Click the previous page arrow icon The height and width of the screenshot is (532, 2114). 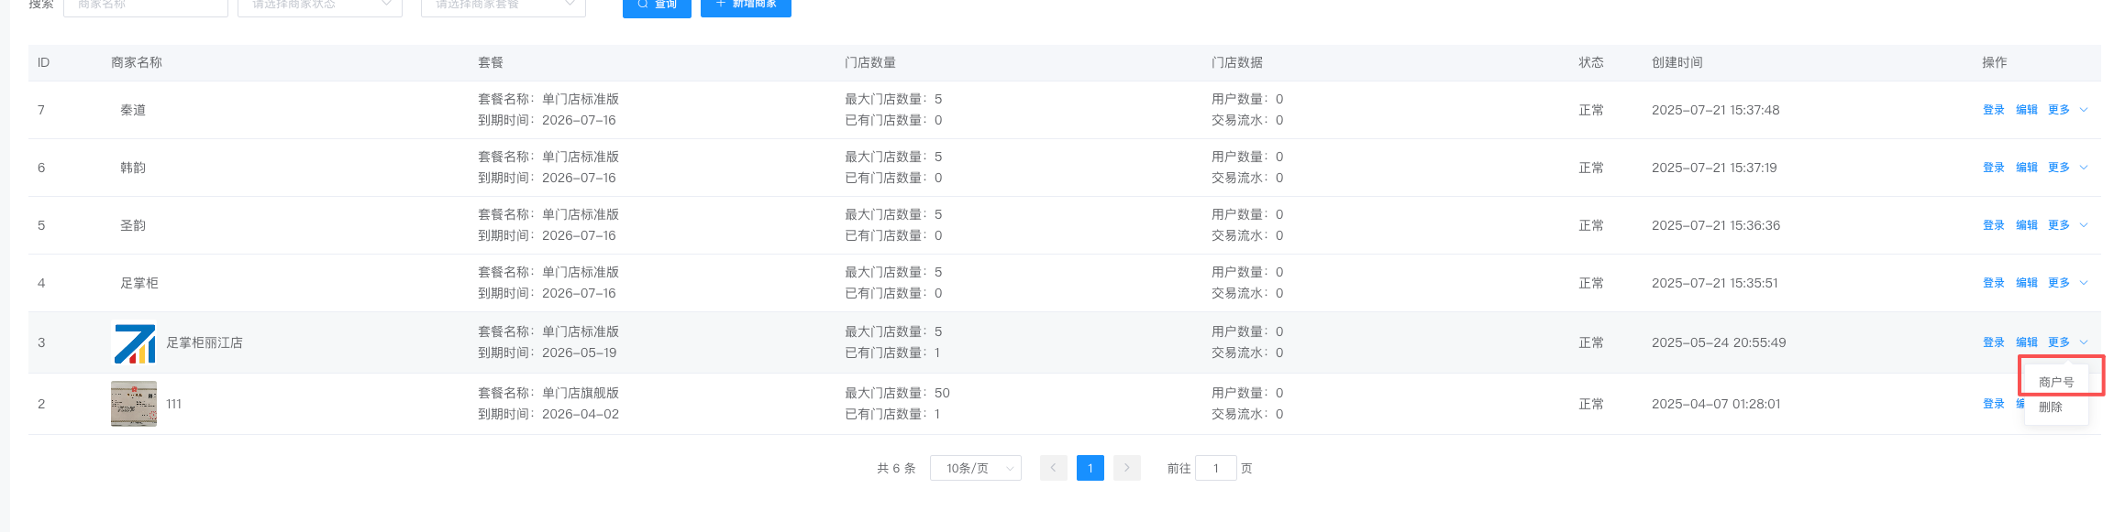point(1053,468)
